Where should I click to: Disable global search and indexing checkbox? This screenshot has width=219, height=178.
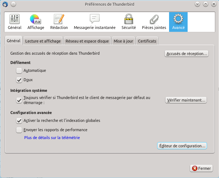pyautogui.click(x=19, y=121)
